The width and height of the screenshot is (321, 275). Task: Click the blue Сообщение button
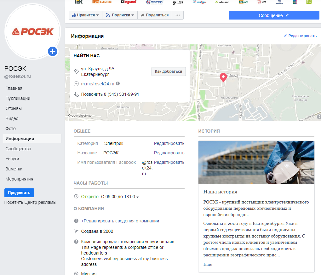pos(274,15)
